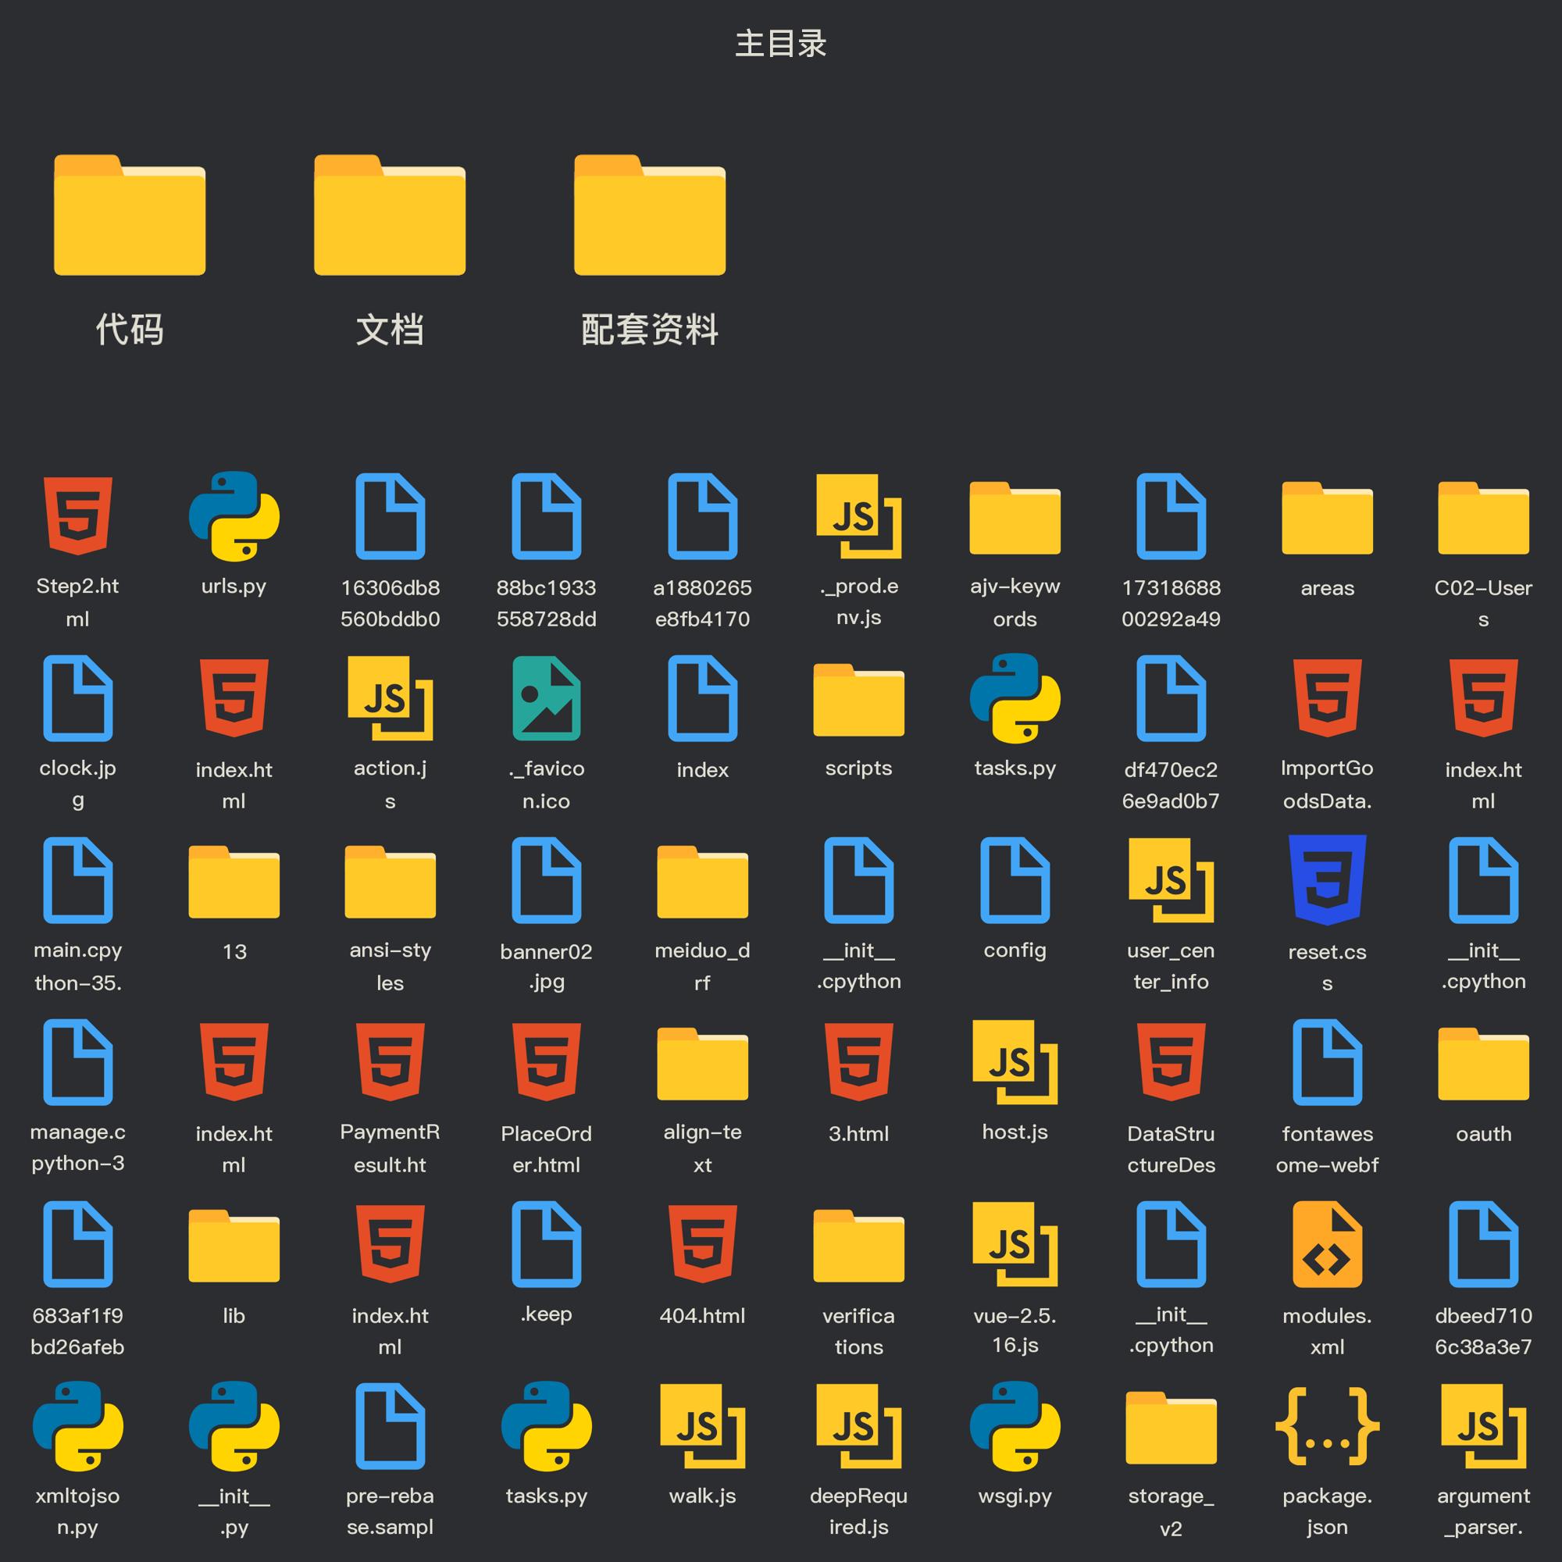
Task: Open the 配套资料 folder
Action: pyautogui.click(x=650, y=215)
